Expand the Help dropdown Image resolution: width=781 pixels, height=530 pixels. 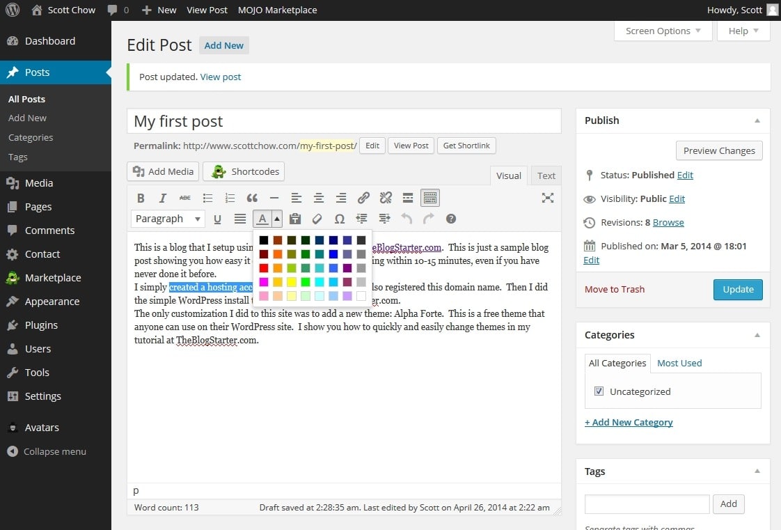743,31
